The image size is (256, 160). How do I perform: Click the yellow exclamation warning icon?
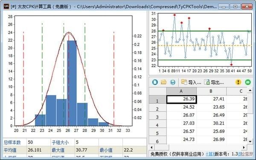[238, 82]
